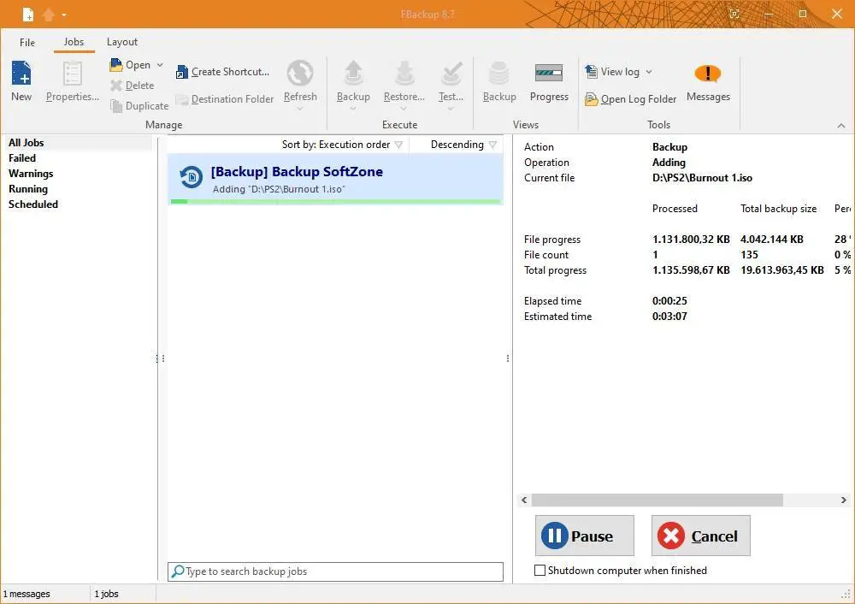Click the Estimated time value 0:03:07
This screenshot has height=604, width=855.
(669, 317)
